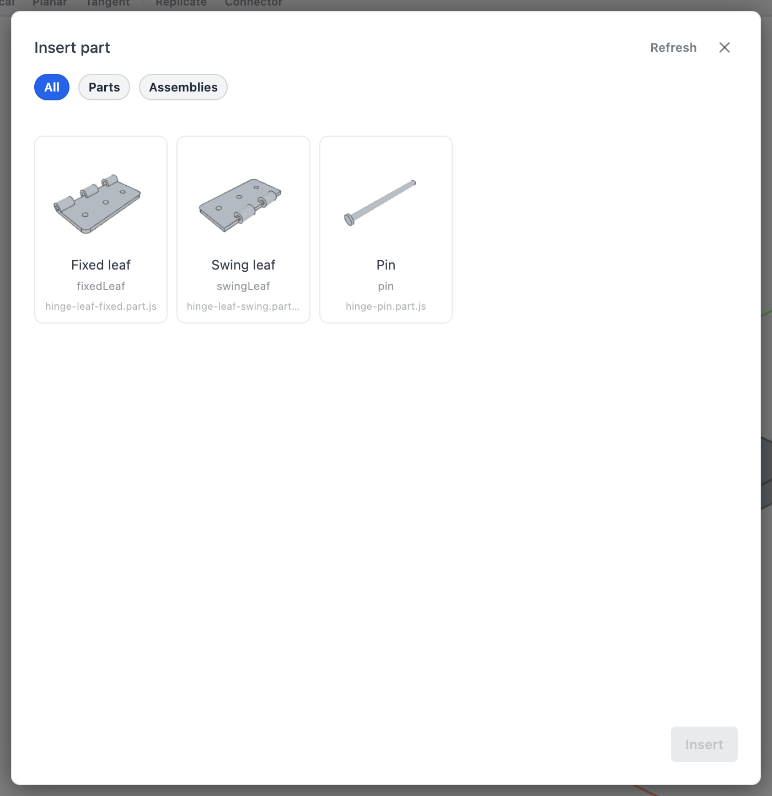
Task: Click the Refresh link
Action: (x=673, y=47)
